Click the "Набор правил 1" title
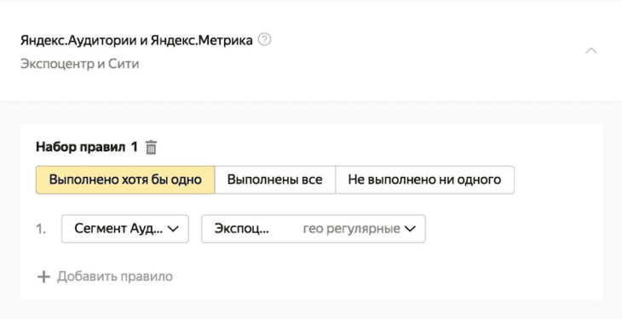This screenshot has height=319, width=622. pyautogui.click(x=87, y=147)
